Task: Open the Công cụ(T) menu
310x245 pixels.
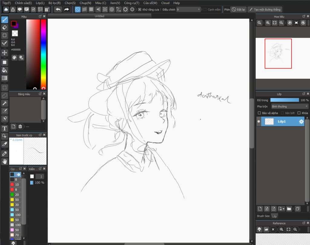Action: point(132,3)
